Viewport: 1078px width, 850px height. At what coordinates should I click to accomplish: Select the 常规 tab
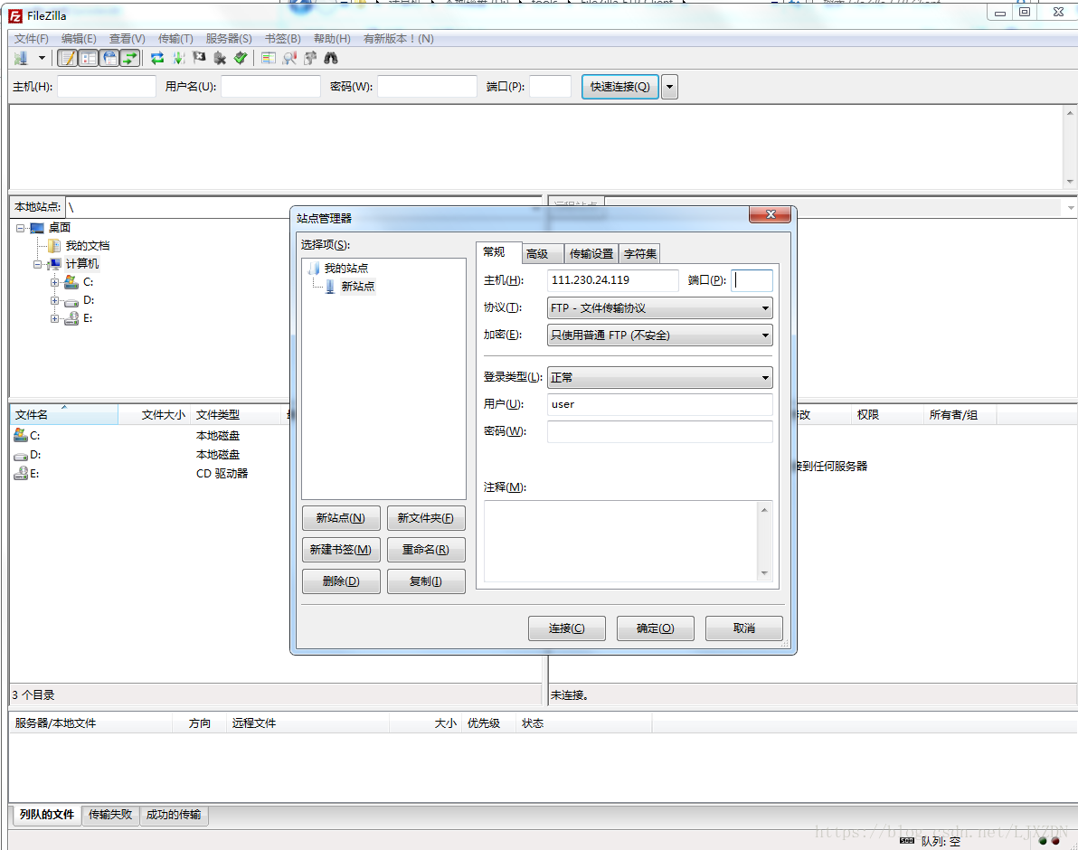pos(498,252)
